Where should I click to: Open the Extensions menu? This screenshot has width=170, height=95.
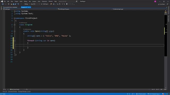point(44,1)
